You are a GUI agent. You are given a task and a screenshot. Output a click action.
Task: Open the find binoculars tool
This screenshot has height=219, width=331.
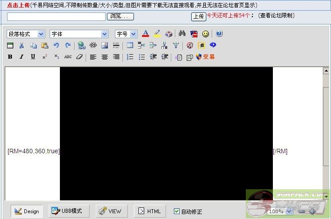pyautogui.click(x=182, y=34)
